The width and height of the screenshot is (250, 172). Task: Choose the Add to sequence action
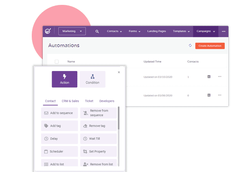coord(59,113)
